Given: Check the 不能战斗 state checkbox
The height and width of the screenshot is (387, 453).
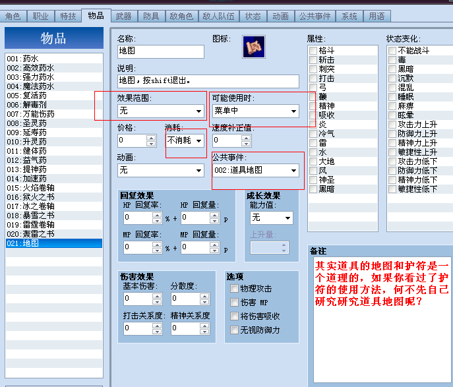Looking at the screenshot, I should 392,51.
